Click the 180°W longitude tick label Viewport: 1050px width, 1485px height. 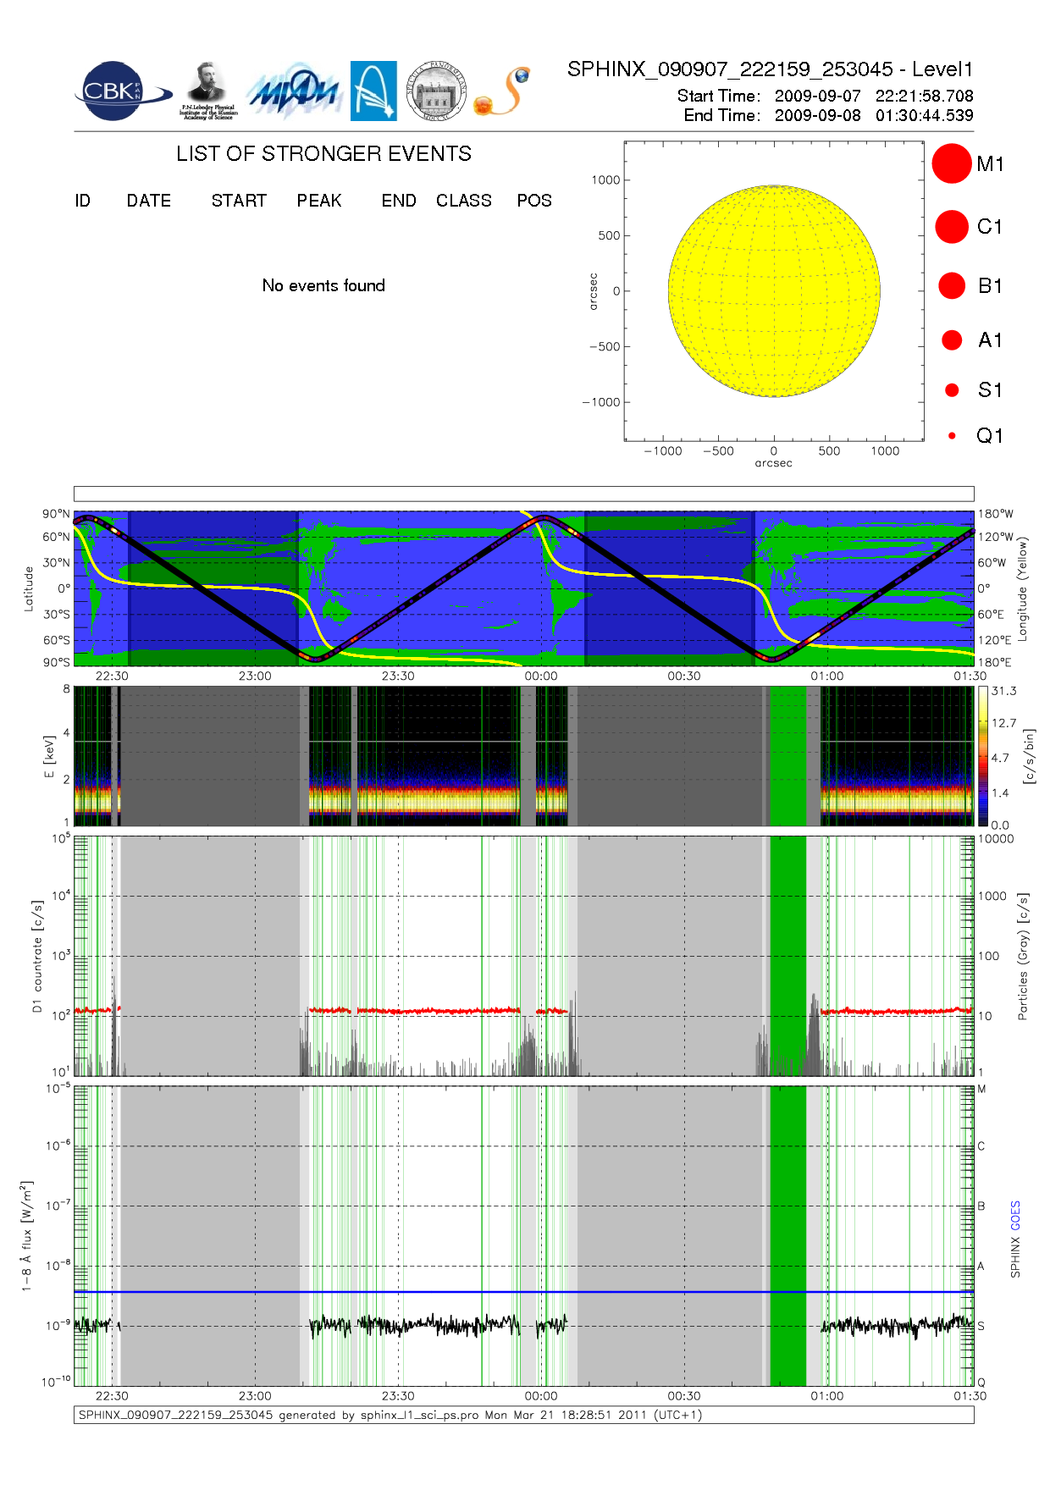click(996, 514)
